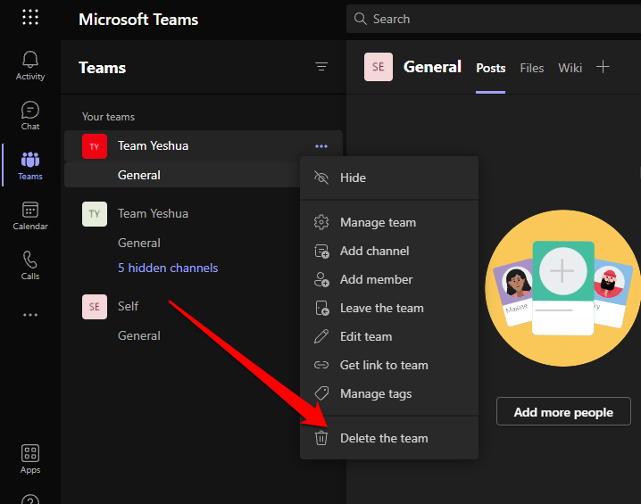Expand the 5 hidden channels
Screen dimensions: 641x504
[x=168, y=268]
